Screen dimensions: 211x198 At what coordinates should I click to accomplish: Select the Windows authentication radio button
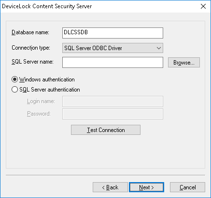(x=14, y=79)
